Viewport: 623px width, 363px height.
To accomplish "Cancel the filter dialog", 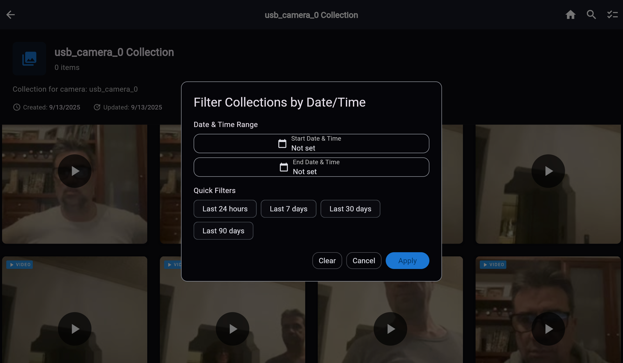I will [x=364, y=260].
